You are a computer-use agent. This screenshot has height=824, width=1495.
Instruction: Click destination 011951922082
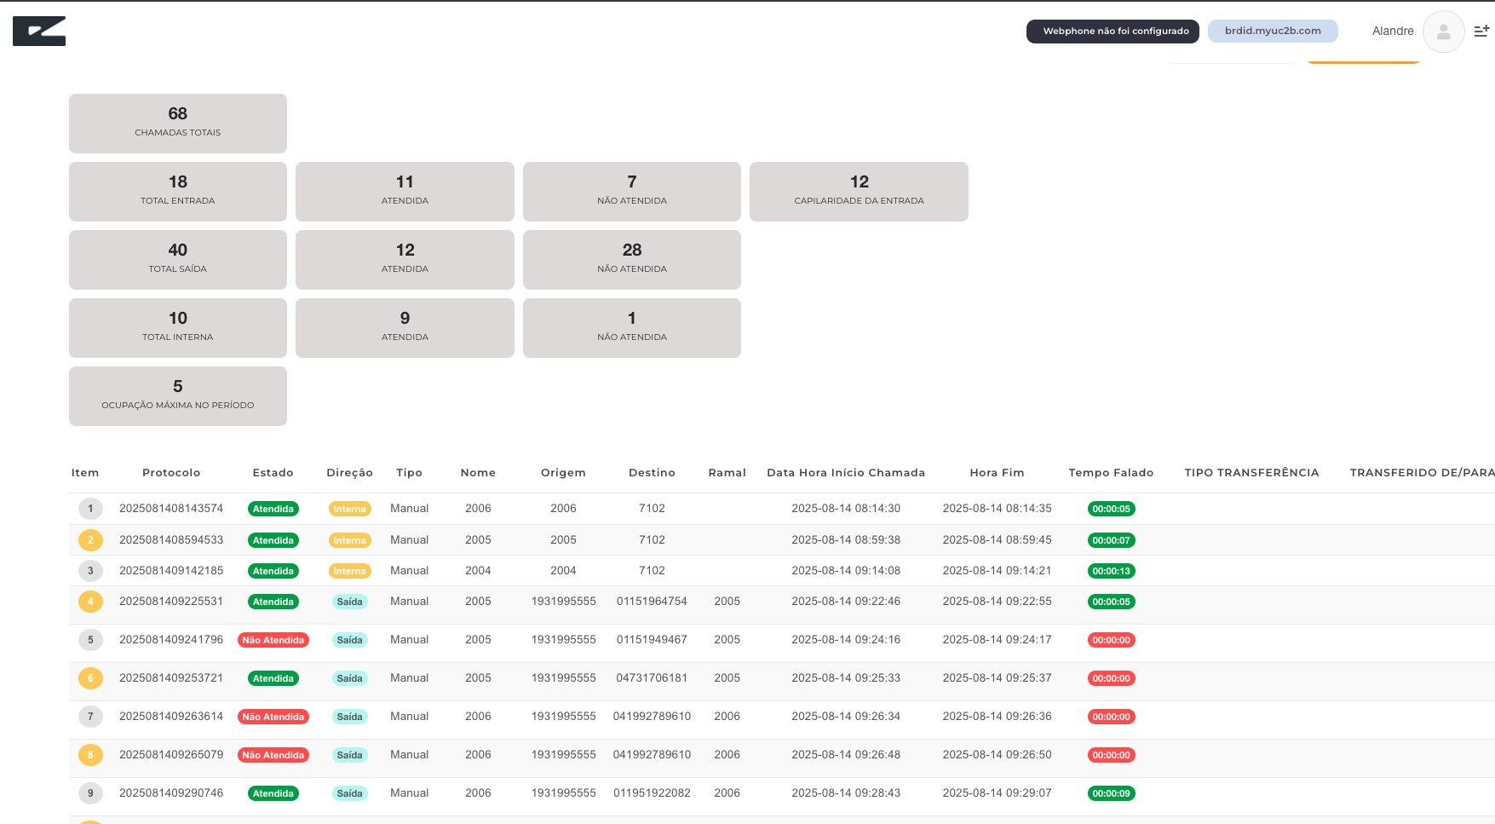[652, 793]
